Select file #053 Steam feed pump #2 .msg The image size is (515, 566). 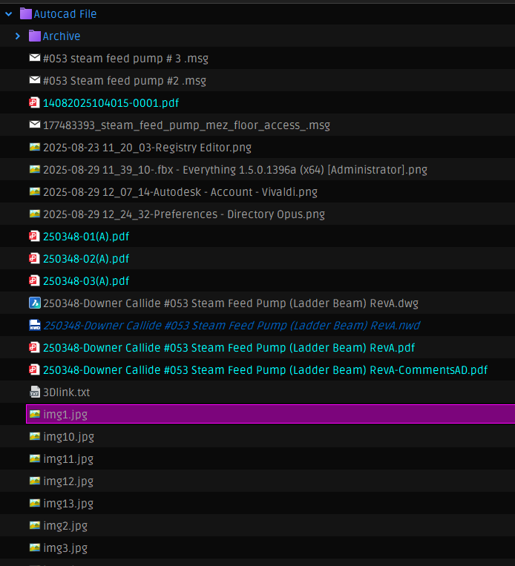point(125,81)
